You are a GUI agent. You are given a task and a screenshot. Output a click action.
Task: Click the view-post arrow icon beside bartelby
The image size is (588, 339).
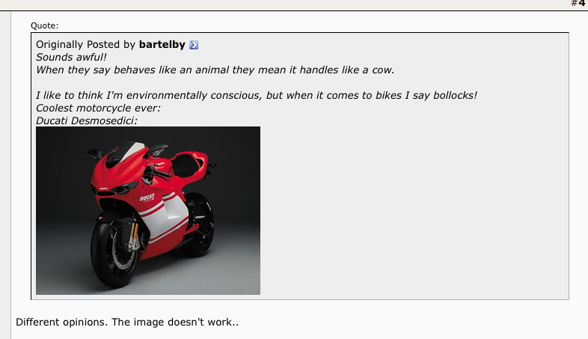point(194,45)
